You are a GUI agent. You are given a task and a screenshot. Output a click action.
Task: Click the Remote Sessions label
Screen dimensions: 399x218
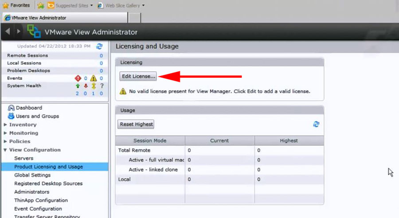tap(27, 55)
